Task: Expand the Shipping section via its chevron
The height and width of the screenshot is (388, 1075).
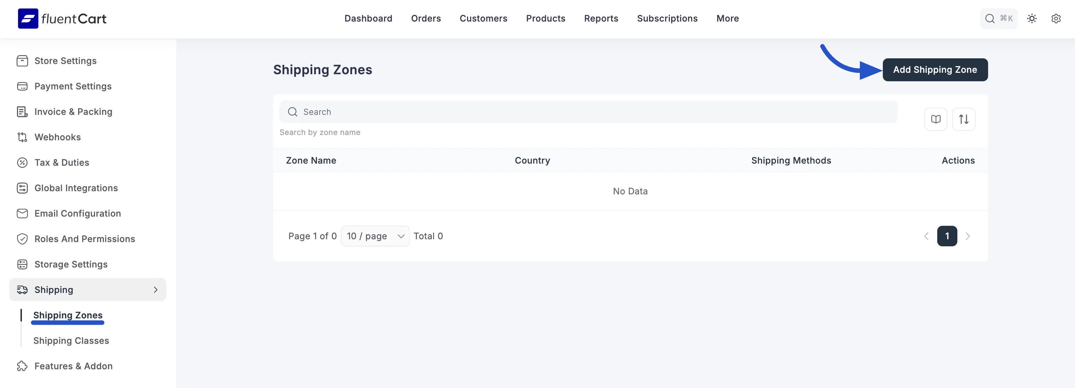Action: click(156, 289)
